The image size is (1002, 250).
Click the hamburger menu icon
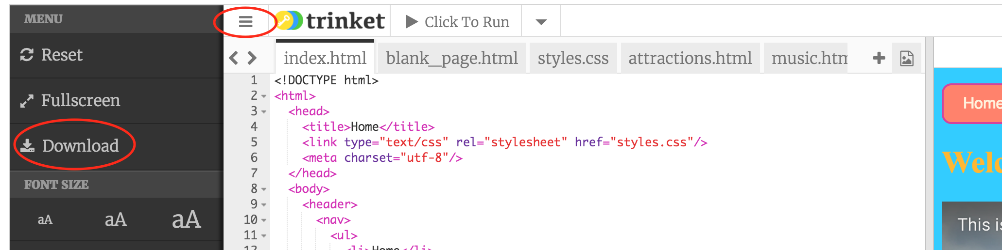point(245,21)
